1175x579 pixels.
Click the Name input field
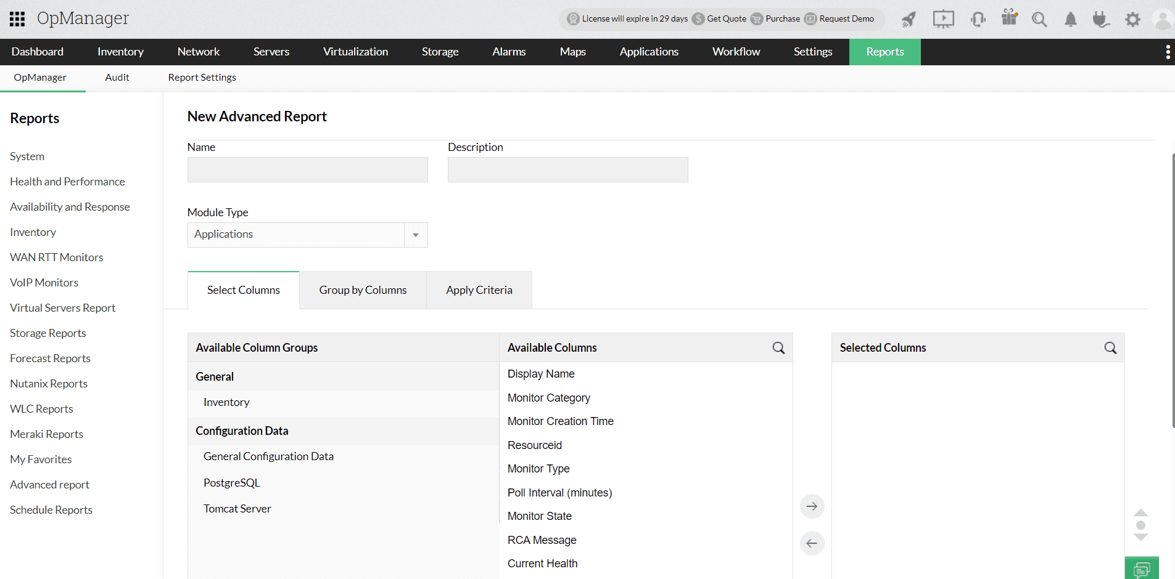point(307,169)
